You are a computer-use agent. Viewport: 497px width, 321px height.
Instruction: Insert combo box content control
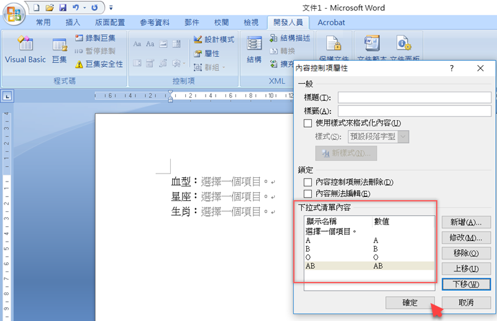coord(137,63)
